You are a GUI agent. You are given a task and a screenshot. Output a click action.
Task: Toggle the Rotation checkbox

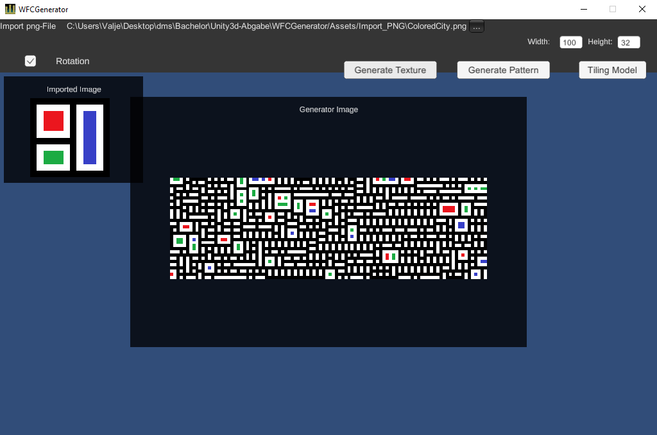30,61
